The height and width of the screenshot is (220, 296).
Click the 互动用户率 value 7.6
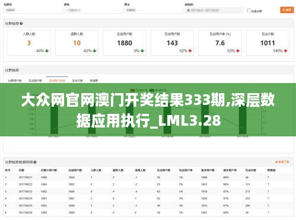[220, 43]
